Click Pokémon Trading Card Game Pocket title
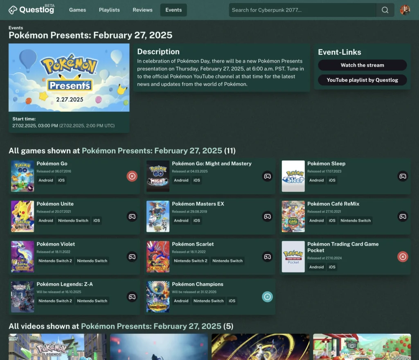Screen dimensions: 419x360 tap(343, 248)
